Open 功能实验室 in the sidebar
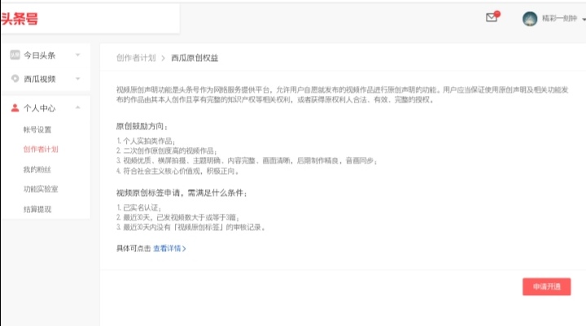The image size is (586, 326). [41, 189]
